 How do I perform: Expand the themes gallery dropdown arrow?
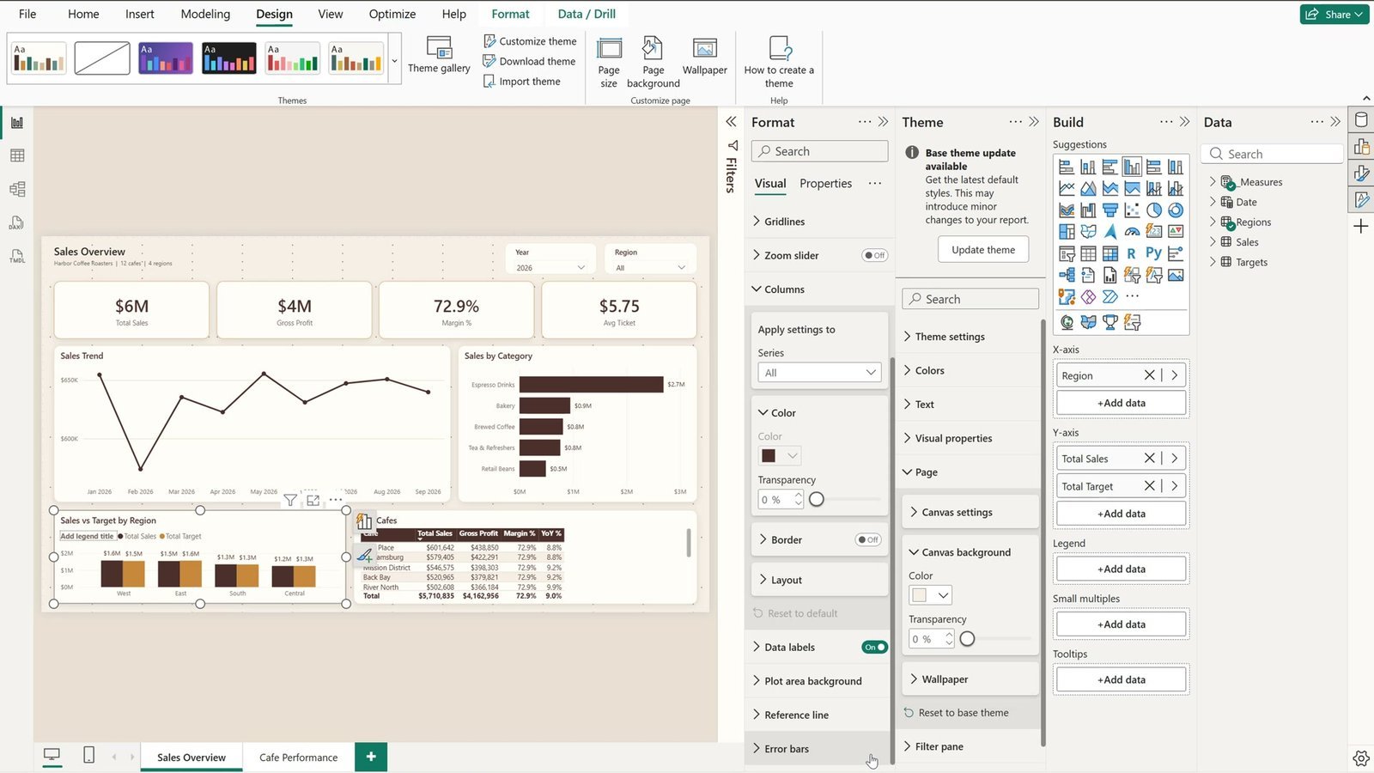(x=394, y=60)
